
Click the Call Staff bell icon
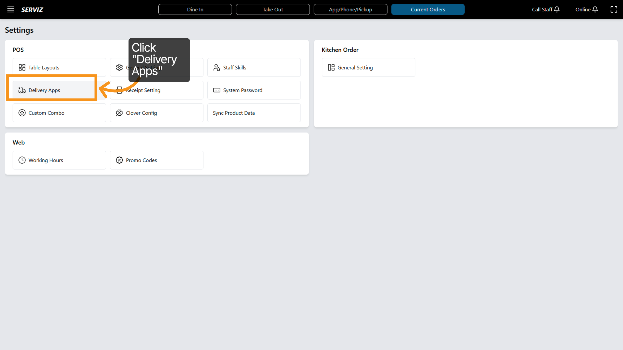click(x=557, y=9)
